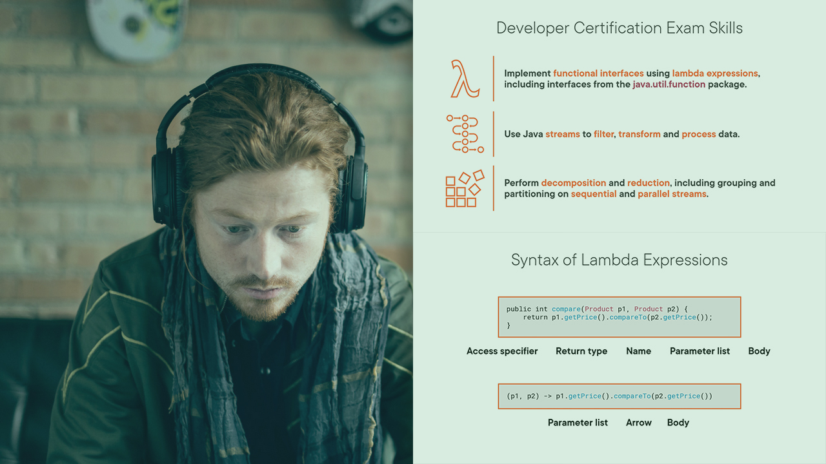Click the lambda expression code snippet box

click(x=619, y=396)
